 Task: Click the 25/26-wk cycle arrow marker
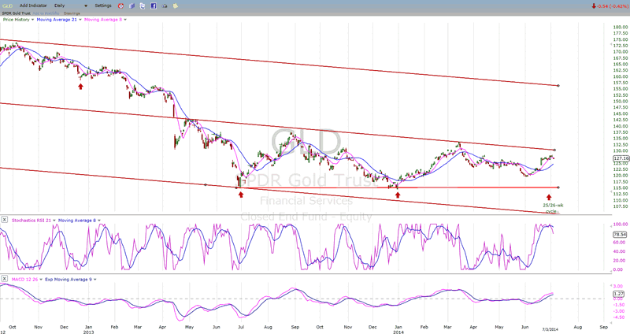(549, 196)
